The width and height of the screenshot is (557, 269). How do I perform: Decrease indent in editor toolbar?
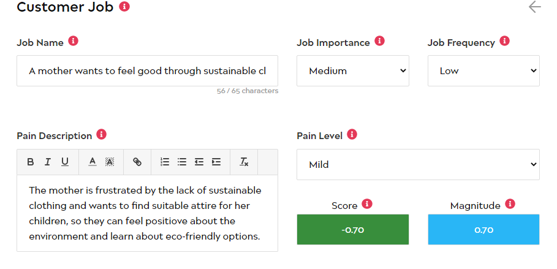199,162
